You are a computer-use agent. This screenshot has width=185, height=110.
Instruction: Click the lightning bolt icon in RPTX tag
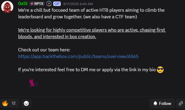(x=32, y=4)
